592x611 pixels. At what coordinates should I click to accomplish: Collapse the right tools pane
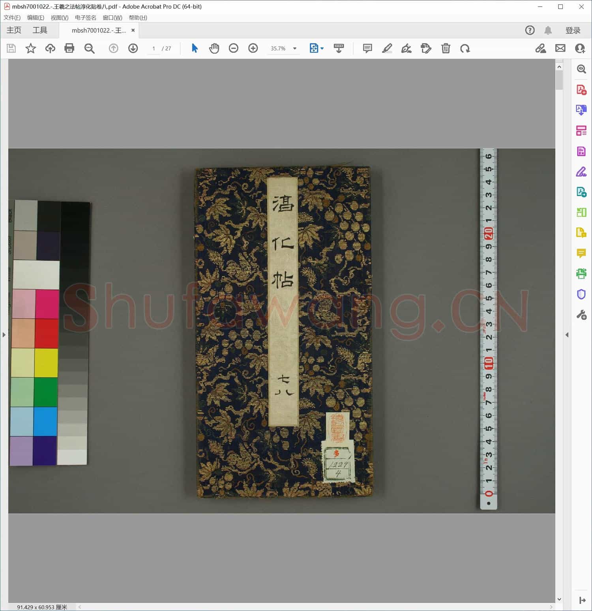click(x=567, y=335)
